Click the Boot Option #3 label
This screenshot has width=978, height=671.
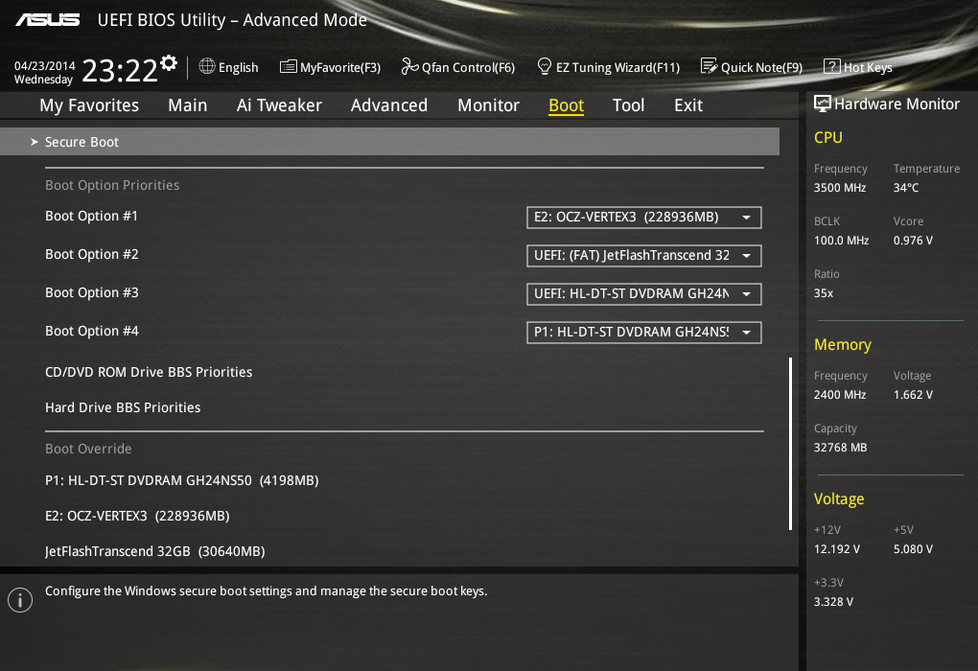pos(92,293)
